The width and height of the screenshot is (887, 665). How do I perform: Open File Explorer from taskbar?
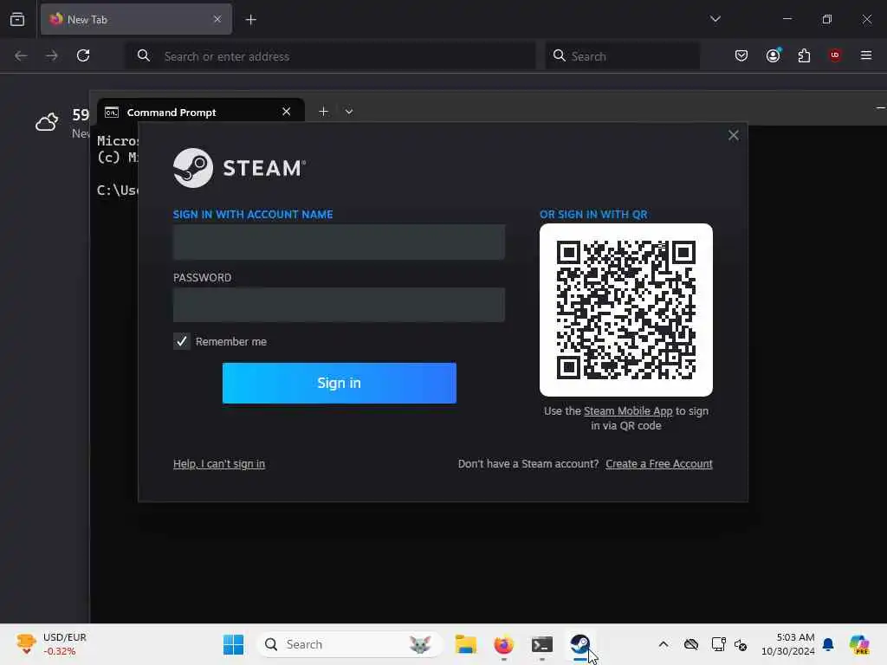click(465, 644)
